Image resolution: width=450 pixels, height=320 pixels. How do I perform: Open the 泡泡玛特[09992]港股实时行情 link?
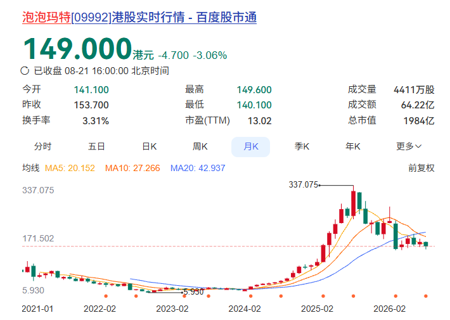click(x=139, y=17)
